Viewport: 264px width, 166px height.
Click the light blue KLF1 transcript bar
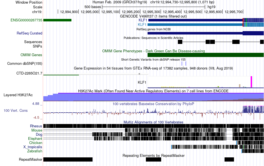[206, 24]
